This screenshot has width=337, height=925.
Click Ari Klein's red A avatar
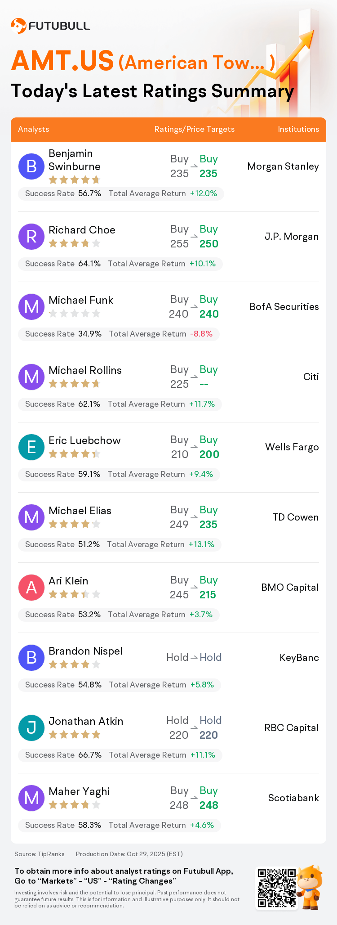(x=31, y=587)
